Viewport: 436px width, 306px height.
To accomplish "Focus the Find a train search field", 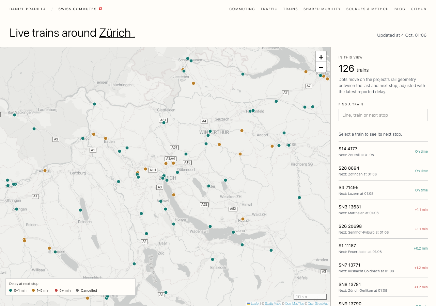I will (x=383, y=115).
